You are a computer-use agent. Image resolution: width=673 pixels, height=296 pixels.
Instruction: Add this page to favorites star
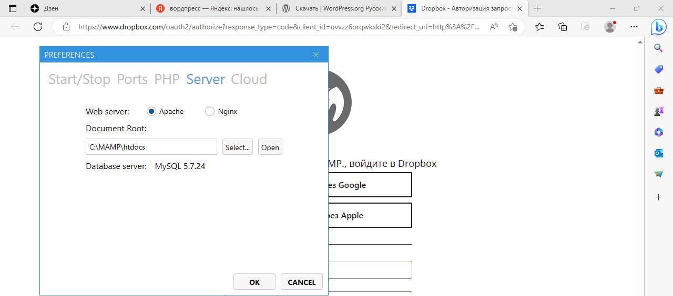pos(513,27)
